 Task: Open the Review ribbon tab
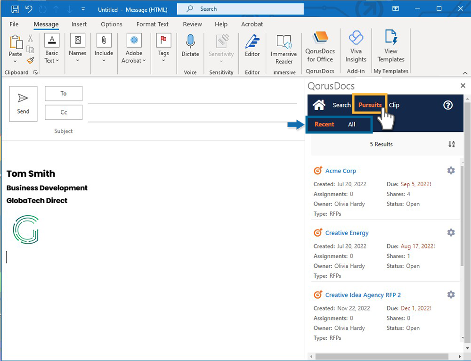tap(192, 25)
